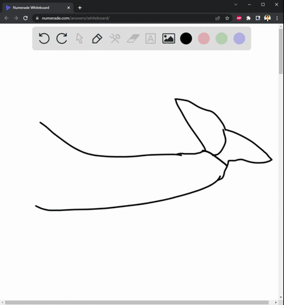
Task: Reload the current page
Action: point(25,18)
